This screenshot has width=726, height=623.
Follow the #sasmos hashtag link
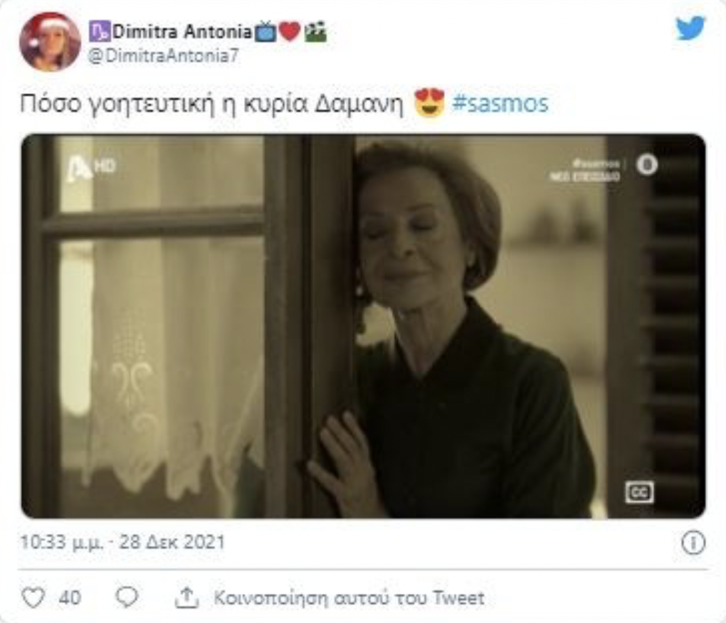pos(500,103)
